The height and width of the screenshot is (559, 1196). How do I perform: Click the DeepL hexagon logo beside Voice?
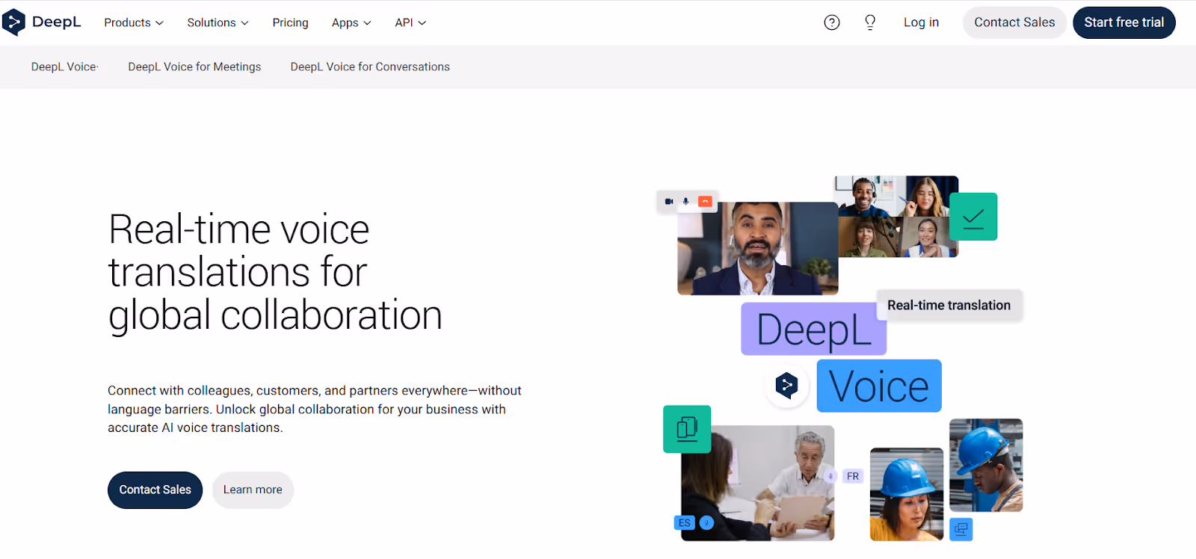tap(786, 386)
